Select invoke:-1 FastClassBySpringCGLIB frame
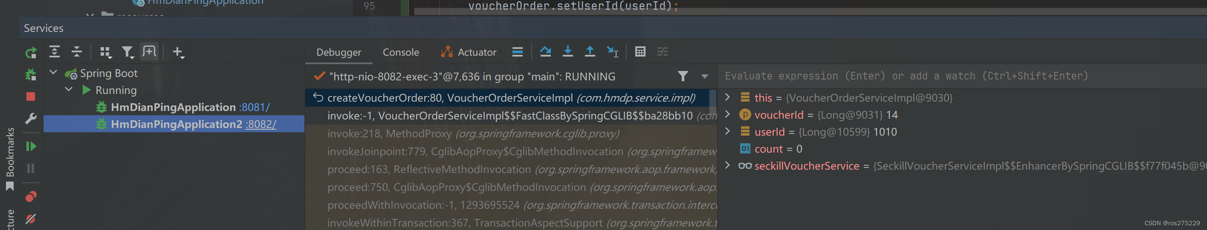 click(x=511, y=116)
